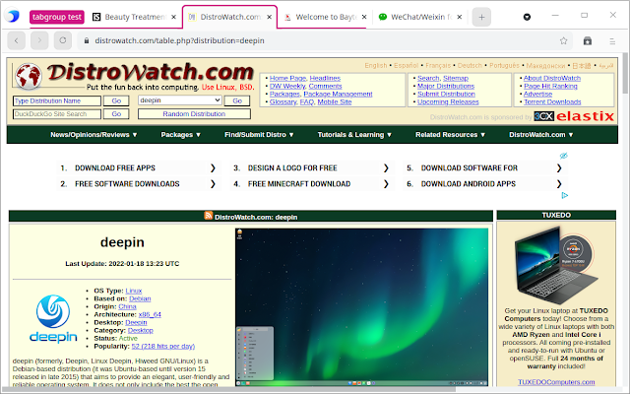Viewport: 630px width, 394px height.
Task: Click inside the DuckDuckGo Site Search field
Action: coord(57,114)
